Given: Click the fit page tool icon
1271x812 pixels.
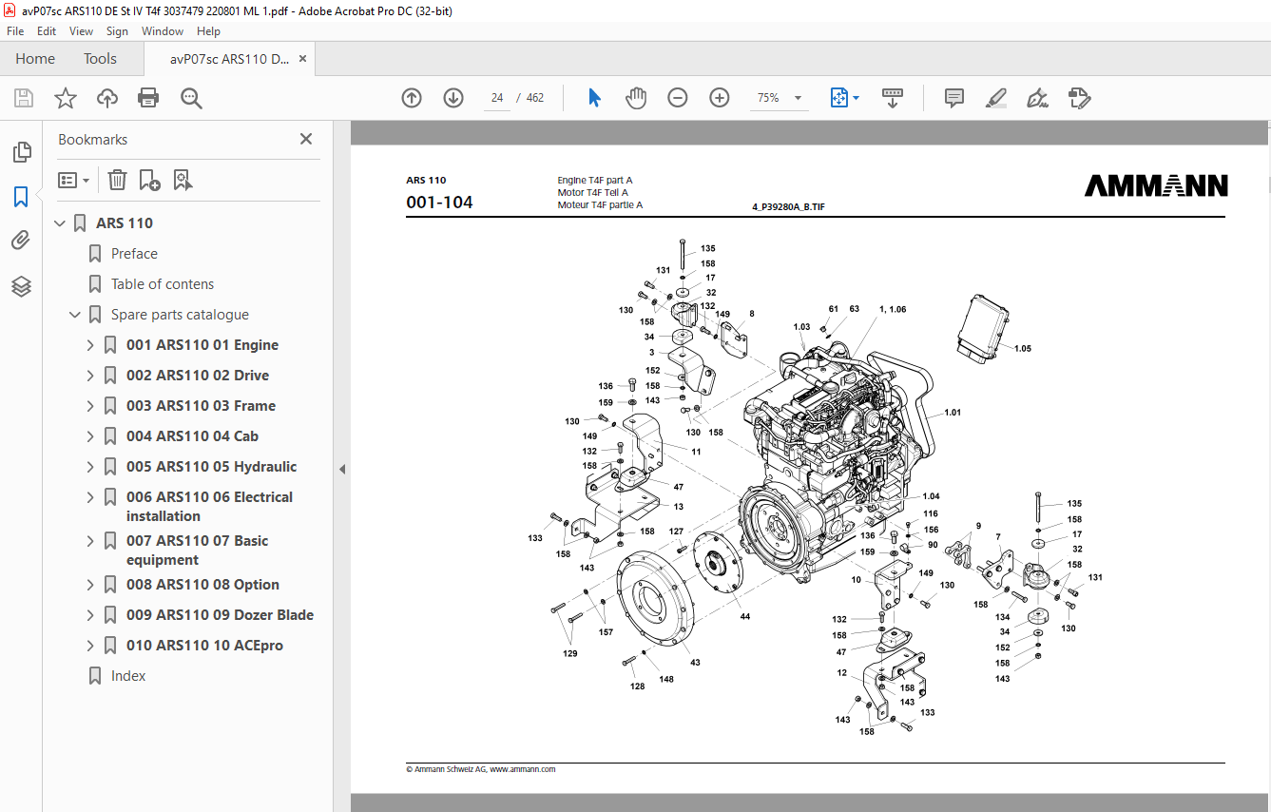Looking at the screenshot, I should click(x=839, y=98).
